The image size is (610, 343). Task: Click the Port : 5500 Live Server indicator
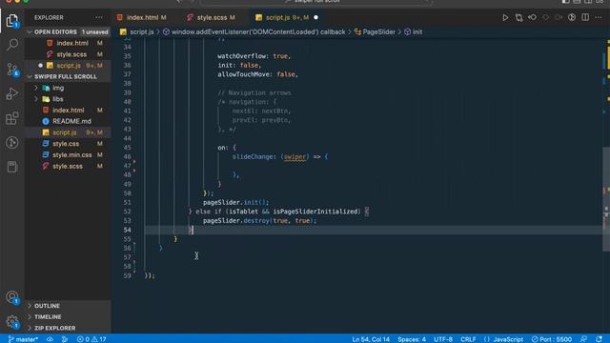point(551,339)
